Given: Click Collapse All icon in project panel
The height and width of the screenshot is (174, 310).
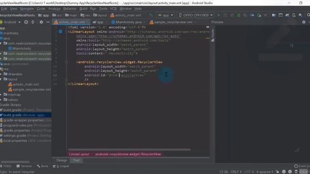Looking at the screenshot, I should click(x=33, y=22).
